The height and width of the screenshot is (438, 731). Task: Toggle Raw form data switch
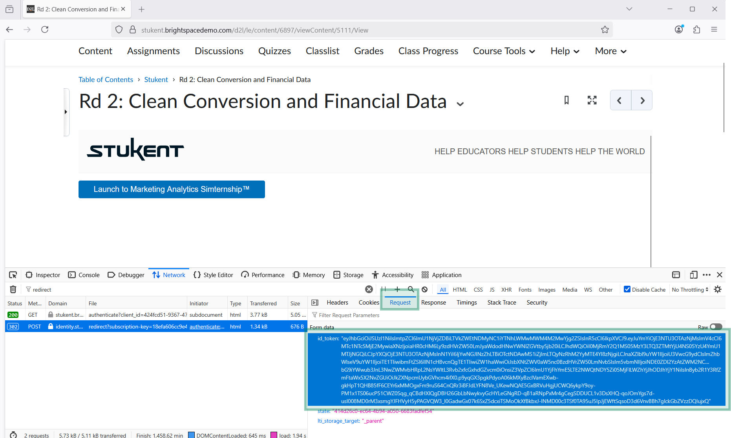point(716,327)
